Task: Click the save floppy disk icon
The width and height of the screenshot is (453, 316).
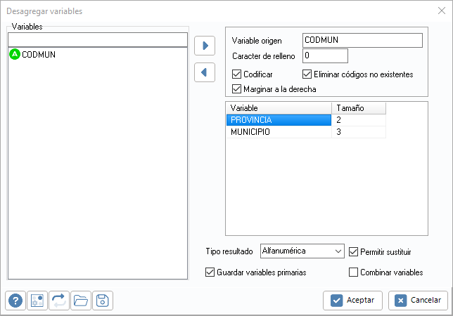Action: pos(102,301)
